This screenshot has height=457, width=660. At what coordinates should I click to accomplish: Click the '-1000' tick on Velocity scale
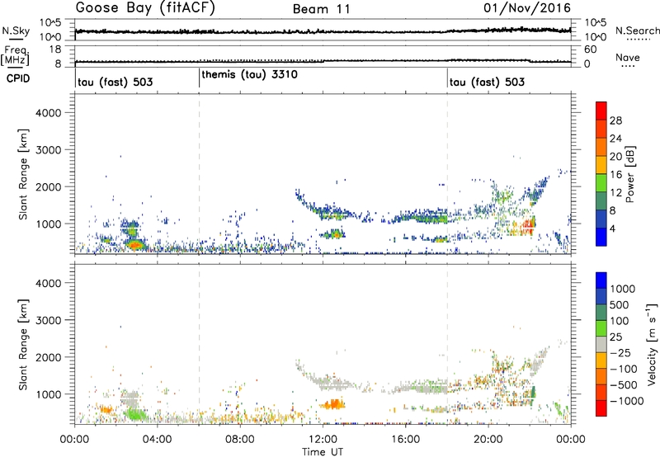click(626, 401)
